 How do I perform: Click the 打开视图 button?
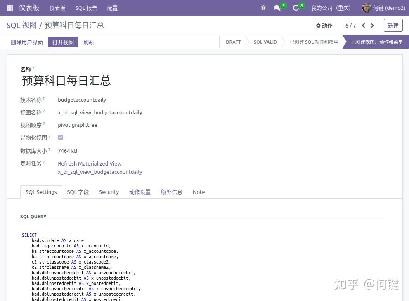pyautogui.click(x=63, y=42)
